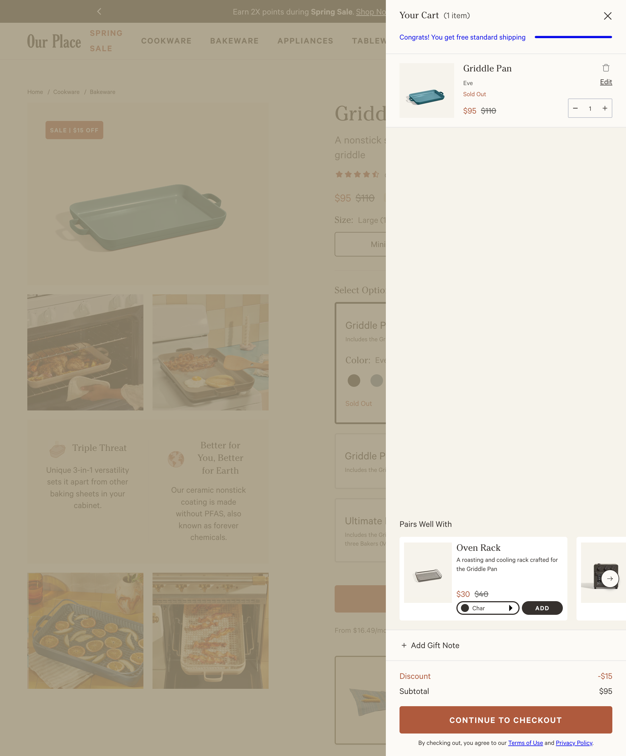Delete Griddle Pan using trash icon

click(606, 68)
